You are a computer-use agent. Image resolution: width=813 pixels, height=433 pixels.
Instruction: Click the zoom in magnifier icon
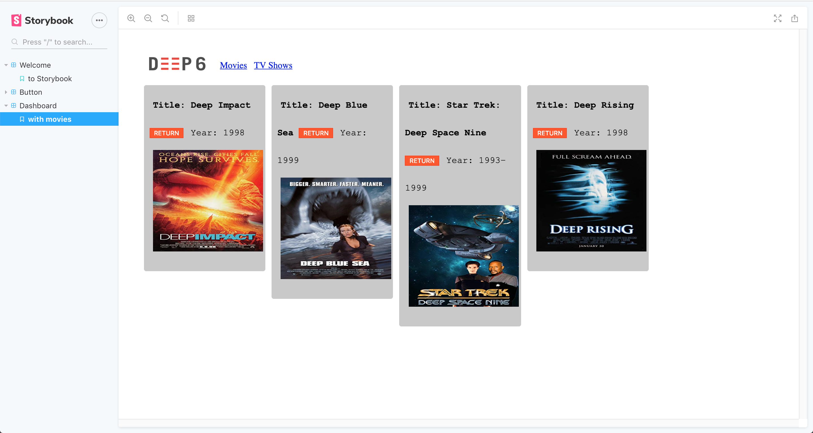[x=131, y=18]
